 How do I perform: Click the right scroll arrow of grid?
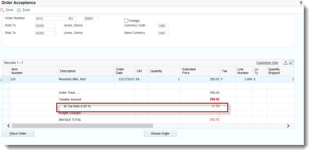[x=288, y=126]
